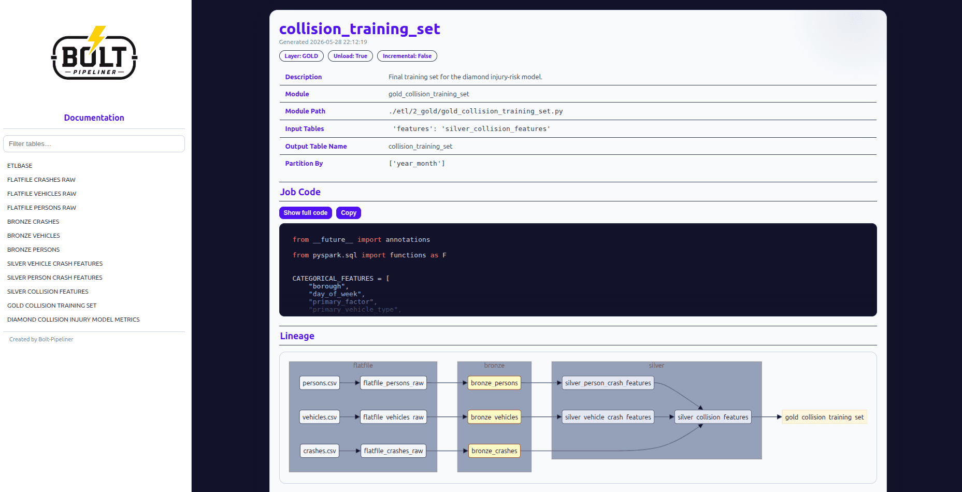This screenshot has height=492, width=962.
Task: Click the Bolt Pipeliner logo
Action: click(x=94, y=53)
